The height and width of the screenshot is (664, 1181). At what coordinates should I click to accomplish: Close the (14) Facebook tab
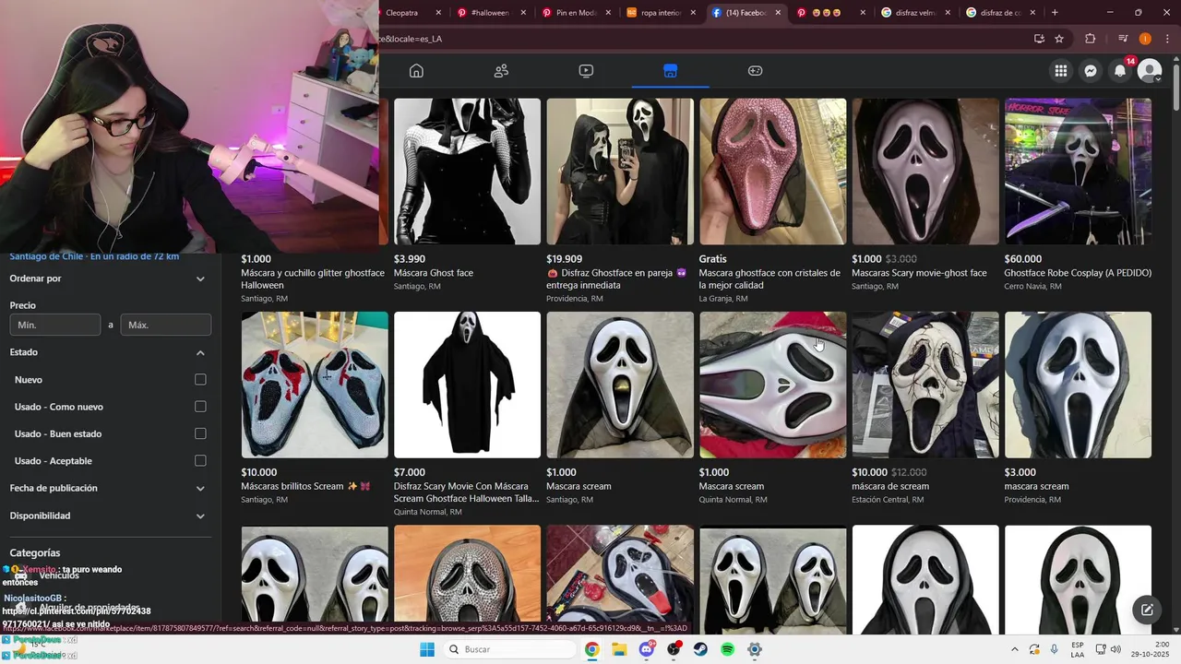point(779,13)
